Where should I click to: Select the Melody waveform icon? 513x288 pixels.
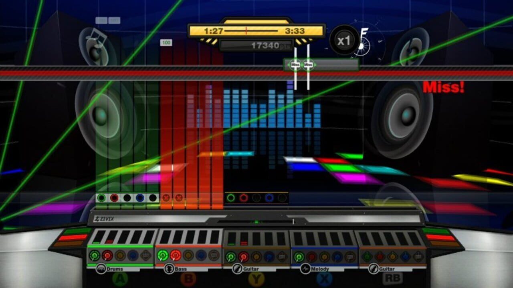306,268
